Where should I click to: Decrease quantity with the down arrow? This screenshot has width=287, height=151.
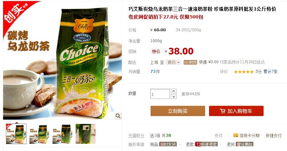click(173, 97)
